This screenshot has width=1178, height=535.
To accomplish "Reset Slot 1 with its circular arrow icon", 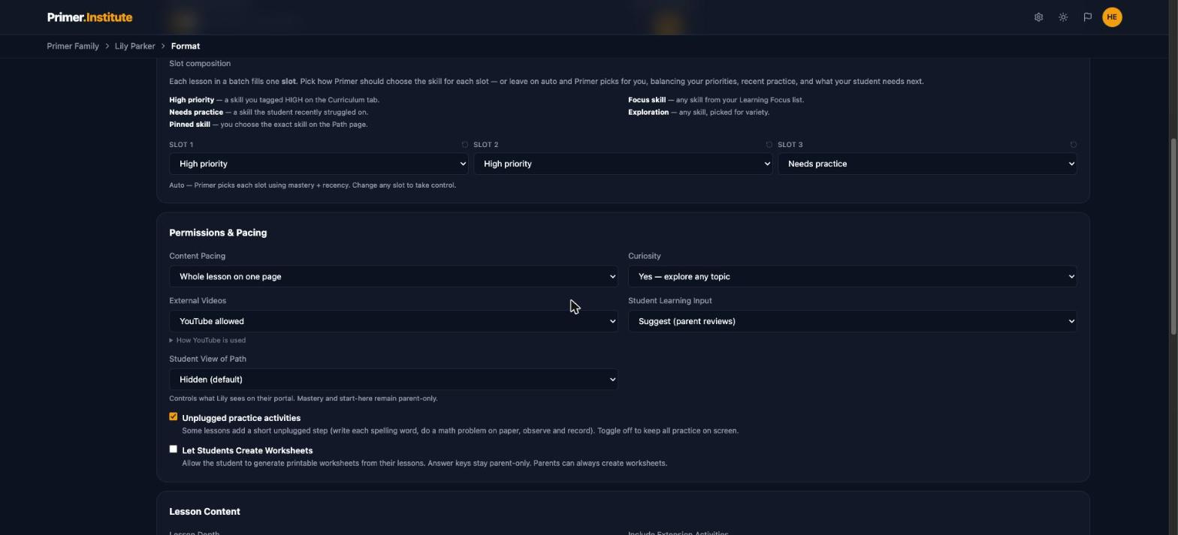I will tap(464, 145).
